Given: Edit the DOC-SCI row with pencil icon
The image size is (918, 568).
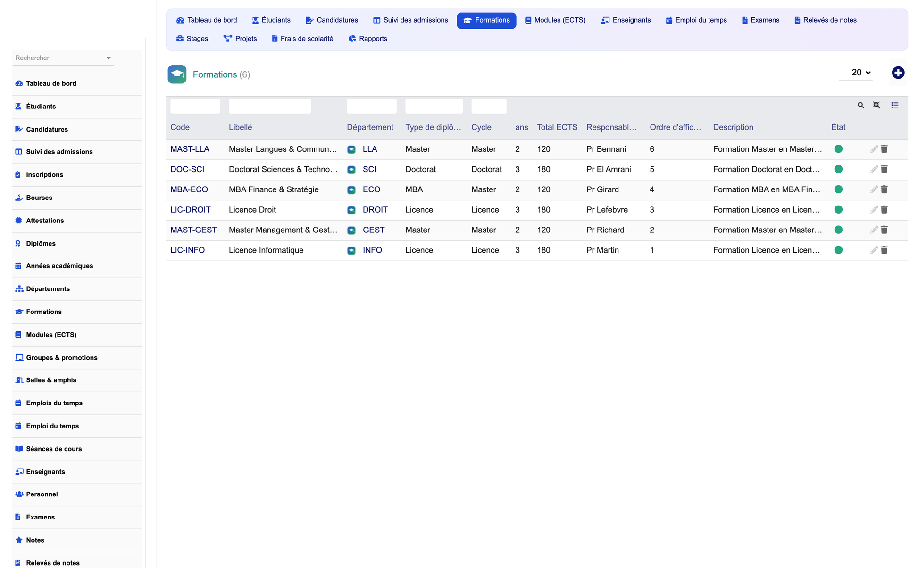Looking at the screenshot, I should 874,169.
